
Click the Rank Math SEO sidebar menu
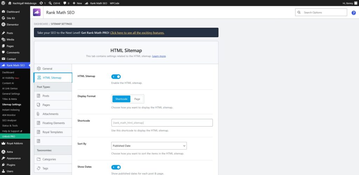coord(15,65)
